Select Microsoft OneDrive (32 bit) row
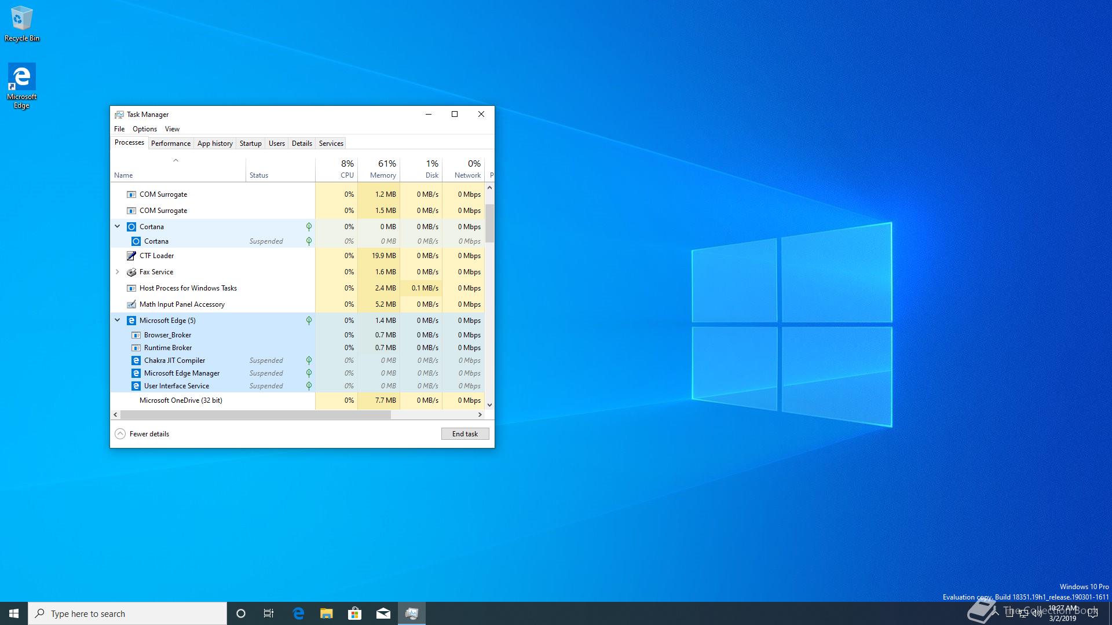The width and height of the screenshot is (1112, 625). 298,400
